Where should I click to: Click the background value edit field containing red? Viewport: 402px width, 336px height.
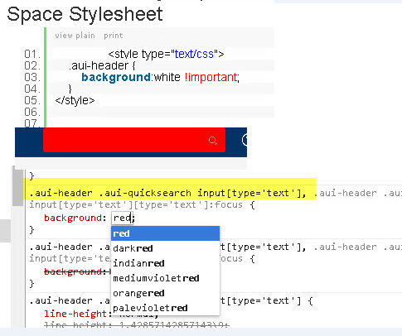click(x=122, y=218)
